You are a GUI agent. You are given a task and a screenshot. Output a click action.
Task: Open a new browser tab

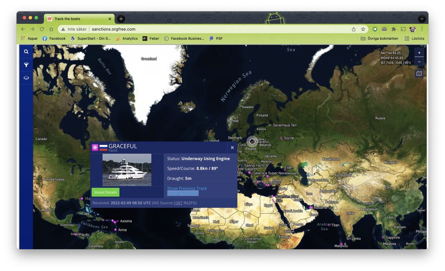click(x=121, y=19)
